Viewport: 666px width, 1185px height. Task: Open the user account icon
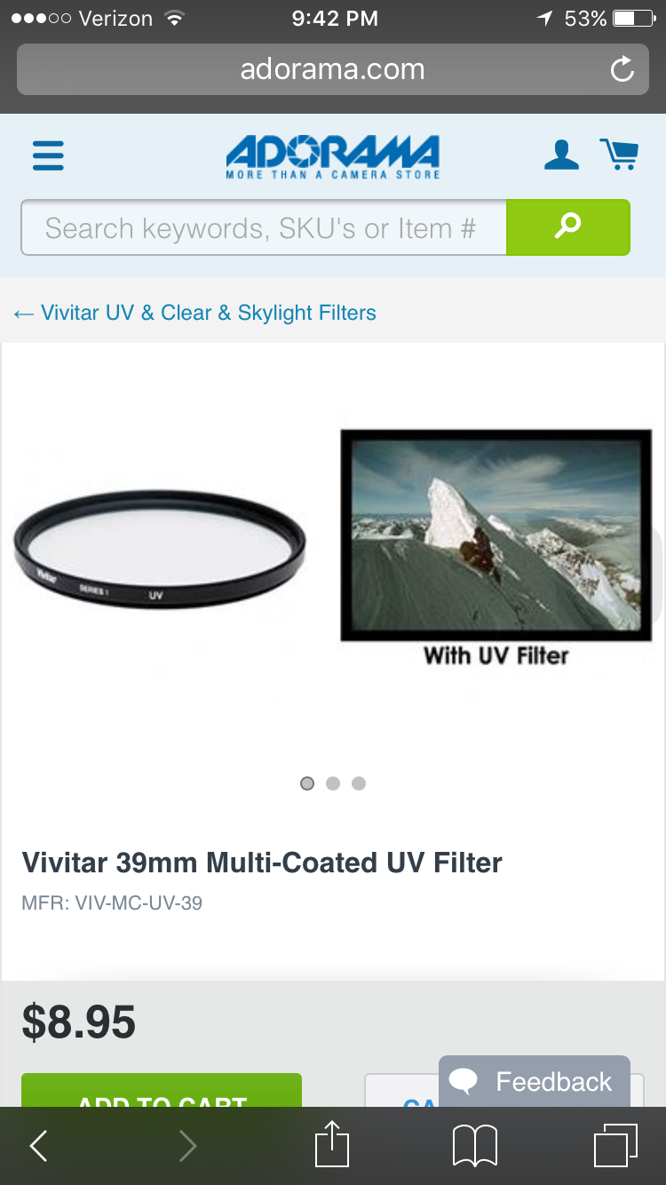coord(561,155)
